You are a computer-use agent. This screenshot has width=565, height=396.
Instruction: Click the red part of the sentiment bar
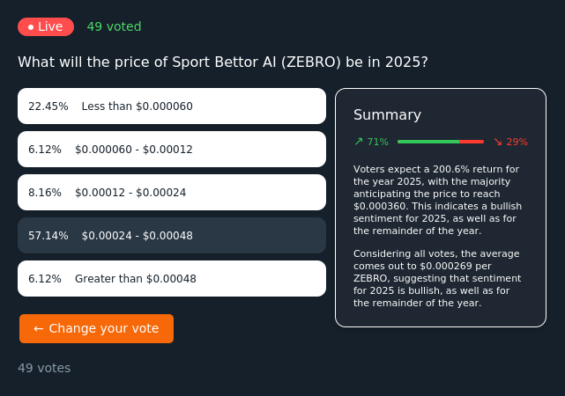tap(472, 142)
